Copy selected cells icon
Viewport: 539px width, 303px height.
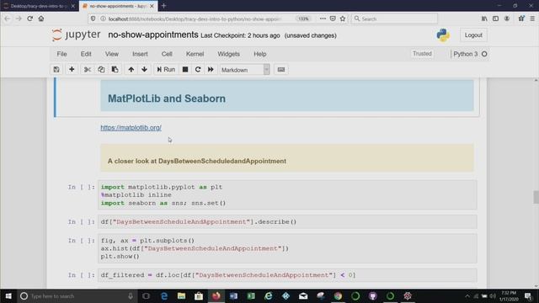pyautogui.click(x=101, y=69)
